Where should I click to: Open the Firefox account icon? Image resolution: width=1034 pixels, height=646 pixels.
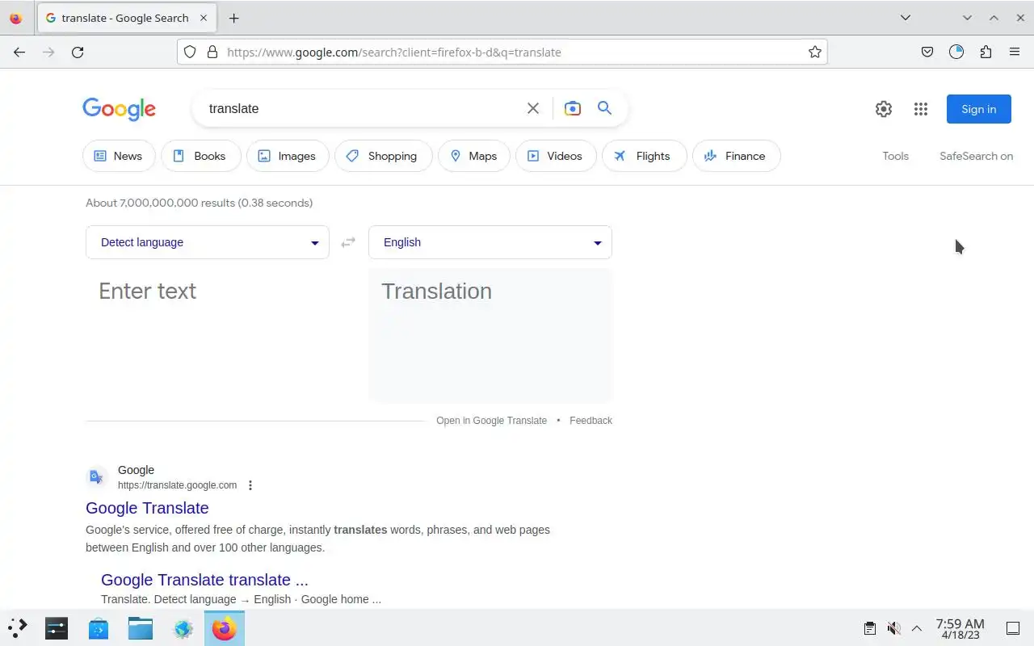click(x=956, y=52)
